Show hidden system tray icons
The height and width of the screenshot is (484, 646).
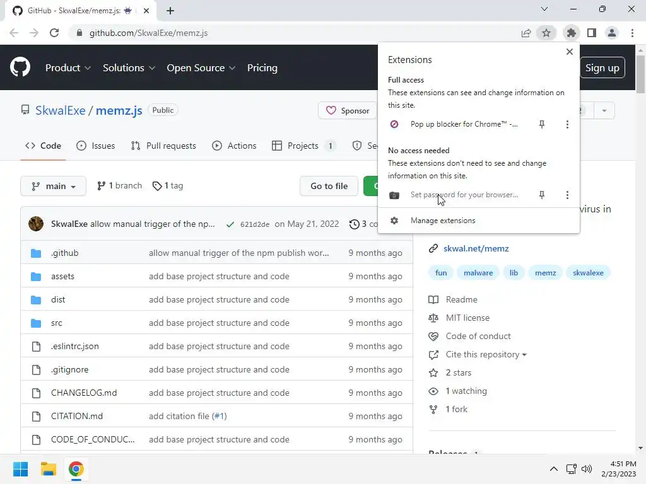554,469
